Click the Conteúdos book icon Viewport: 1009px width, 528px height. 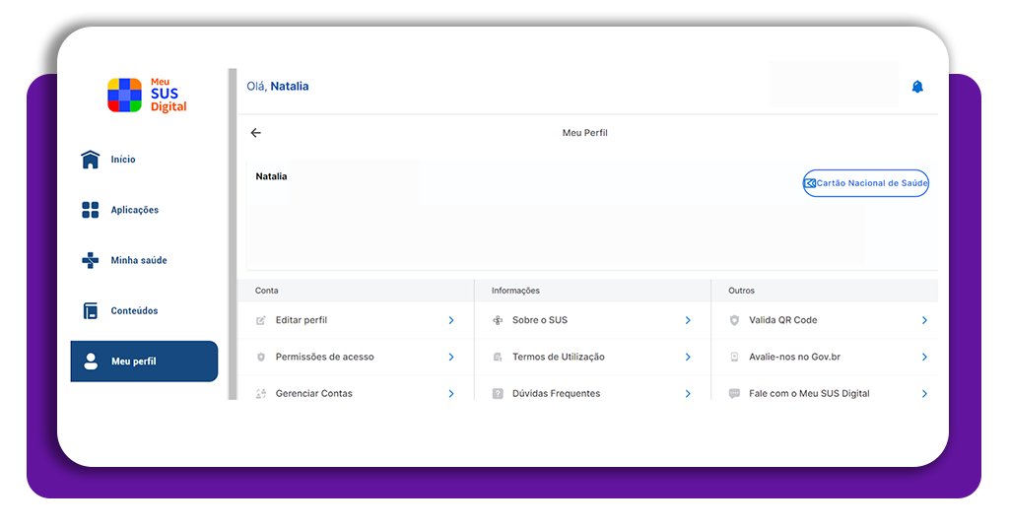pos(90,310)
